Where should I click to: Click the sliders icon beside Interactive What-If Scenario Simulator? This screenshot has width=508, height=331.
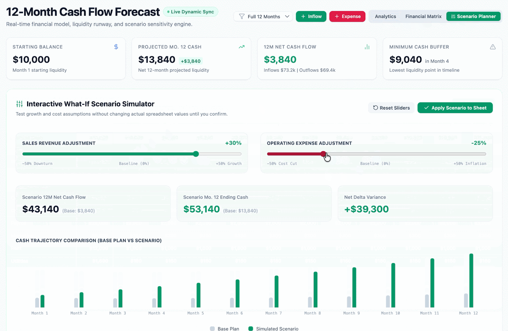(19, 104)
